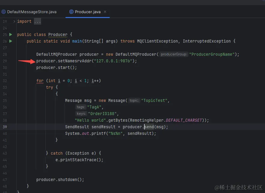Image resolution: width=265 pixels, height=193 pixels.
Task: Click the "%s%n" format string
Action: pos(116,133)
